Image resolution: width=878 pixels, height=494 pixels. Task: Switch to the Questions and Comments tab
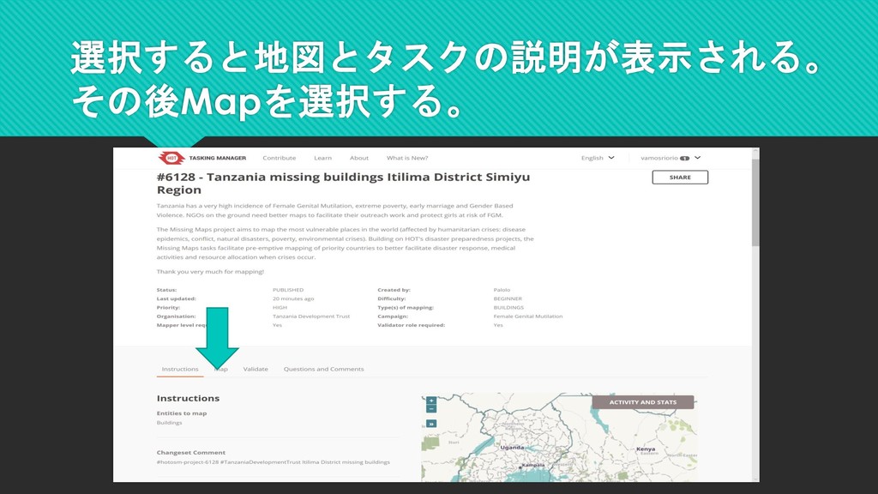(323, 369)
